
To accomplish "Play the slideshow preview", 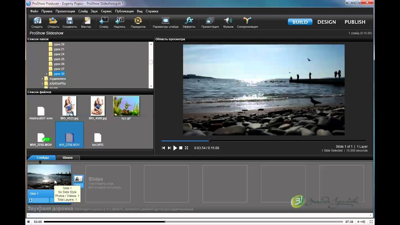I will coord(175,148).
